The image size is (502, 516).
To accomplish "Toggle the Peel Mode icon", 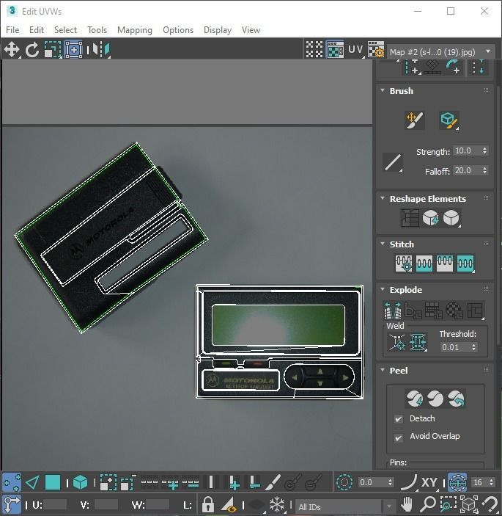I will coord(435,399).
